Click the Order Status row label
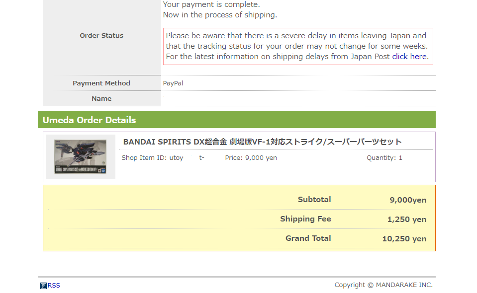This screenshot has width=477, height=293. [101, 36]
